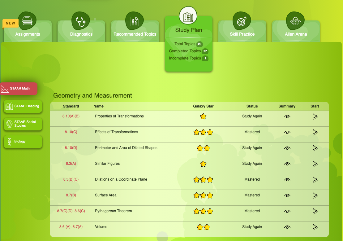Viewport: 343px width, 241px height.
Task: View summary for Similar Figures
Action: coord(287,164)
